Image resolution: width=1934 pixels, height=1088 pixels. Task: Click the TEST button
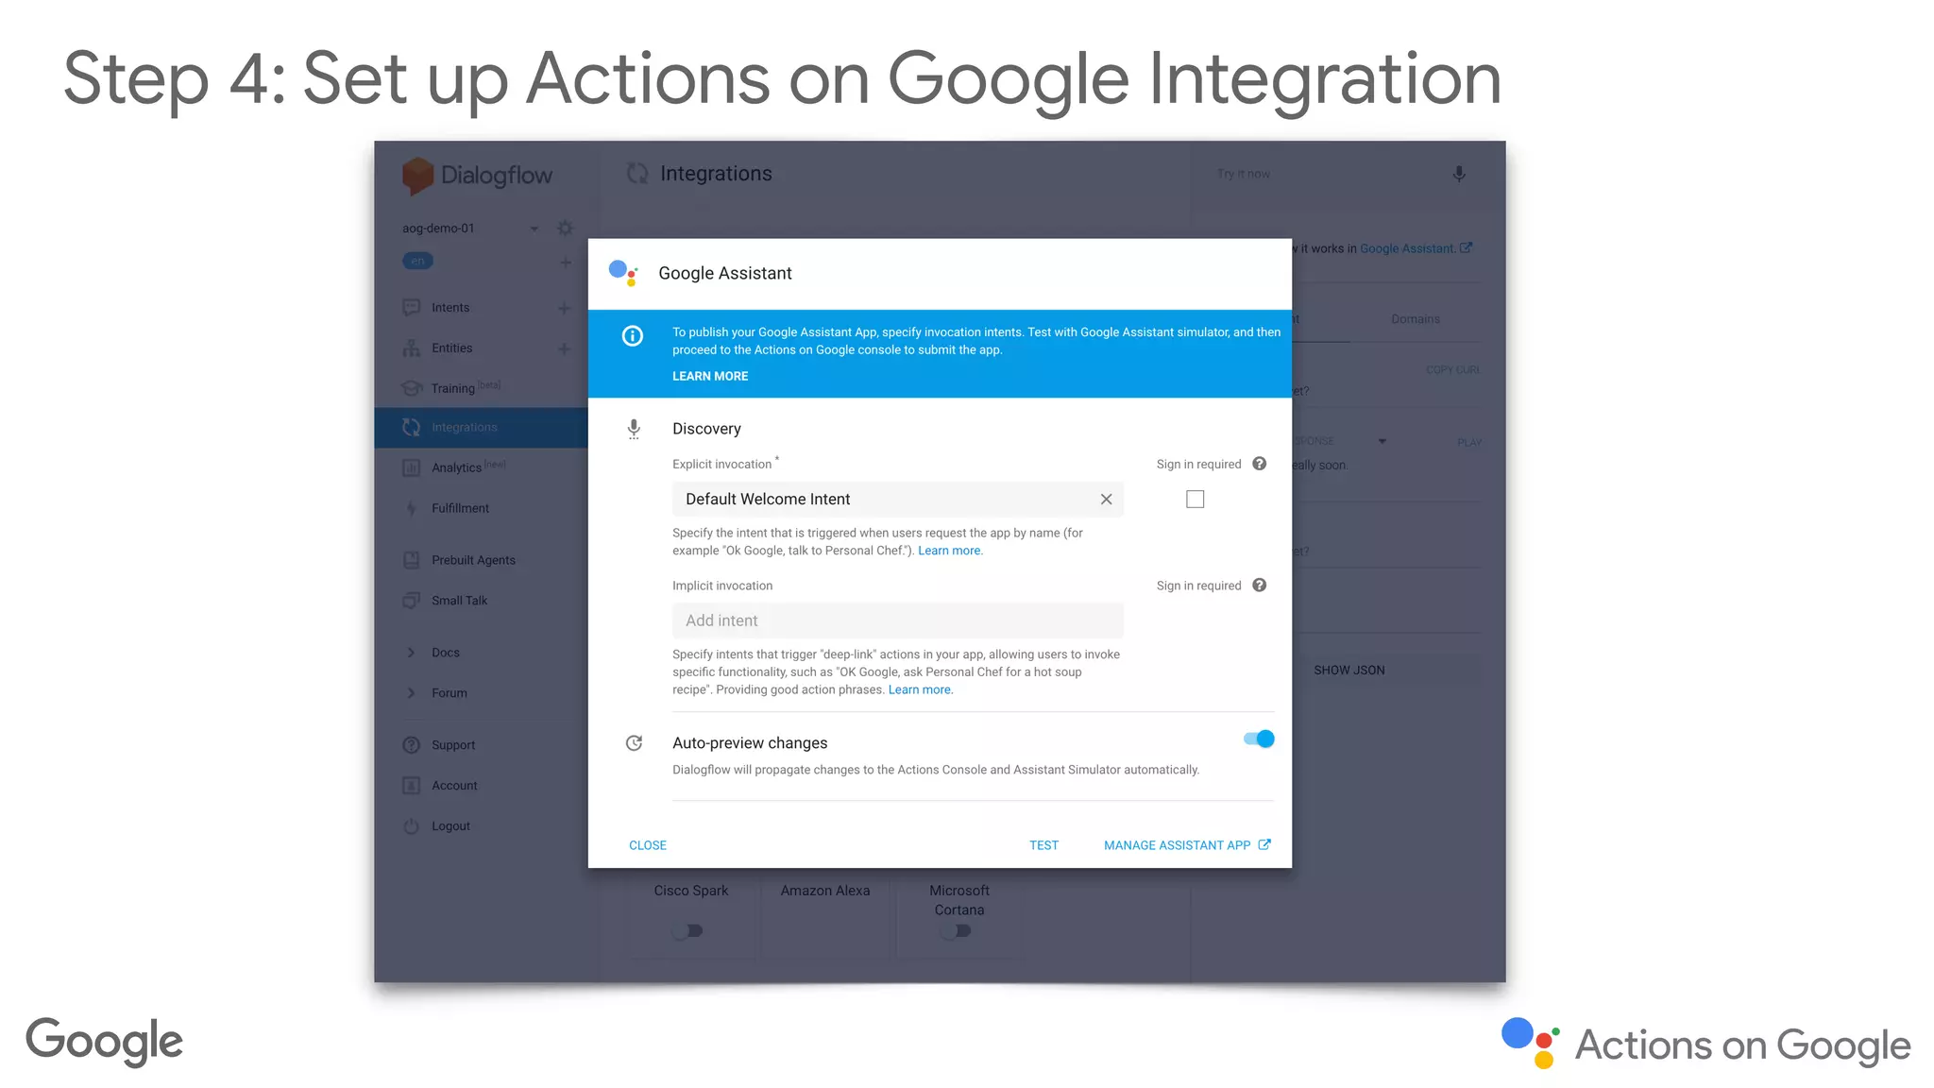(1043, 845)
